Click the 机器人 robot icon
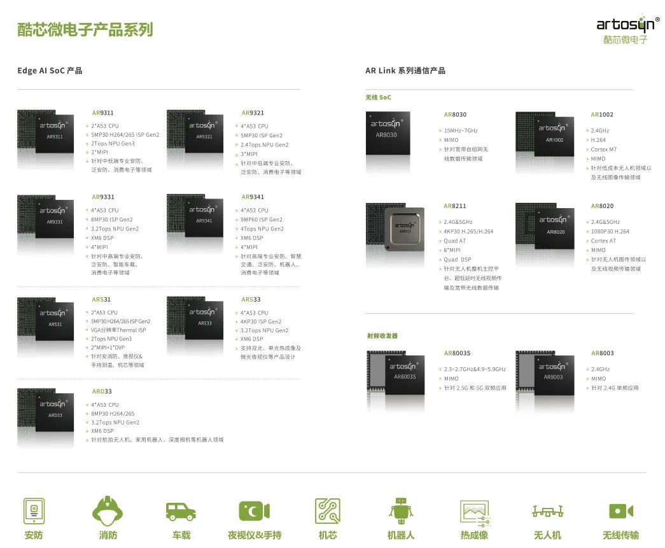The image size is (665, 548). pos(401,511)
